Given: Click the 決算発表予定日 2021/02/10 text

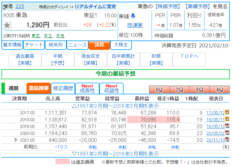Looking at the screenshot, I should click(x=195, y=46).
